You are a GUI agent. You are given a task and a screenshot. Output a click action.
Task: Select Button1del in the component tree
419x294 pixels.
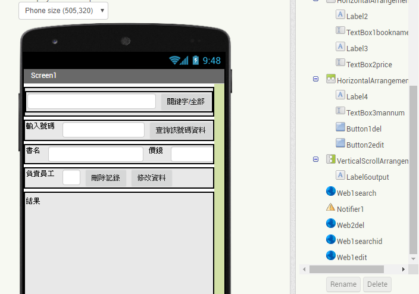point(364,129)
